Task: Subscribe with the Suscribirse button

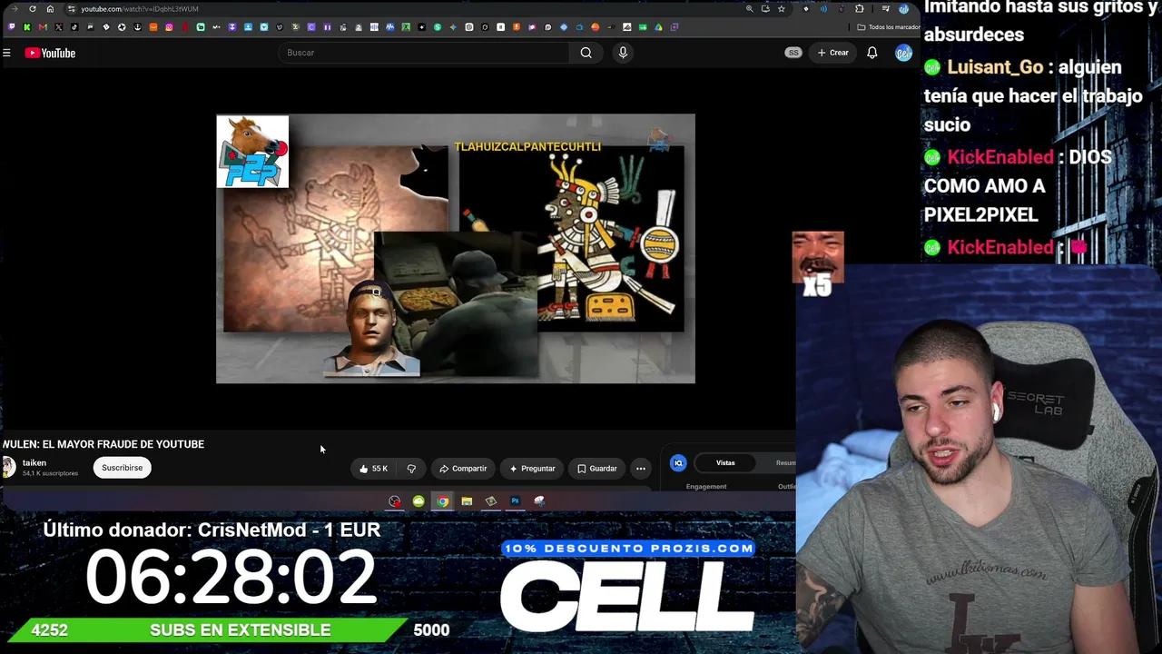Action: [122, 468]
